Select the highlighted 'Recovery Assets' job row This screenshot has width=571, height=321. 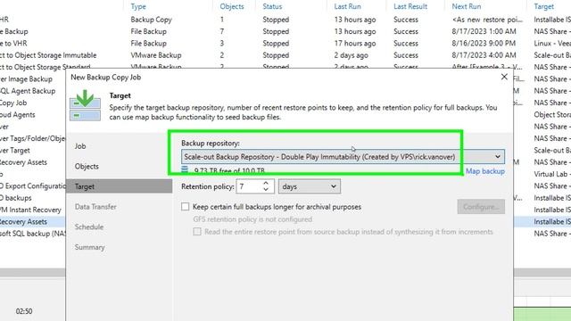pyautogui.click(x=23, y=222)
